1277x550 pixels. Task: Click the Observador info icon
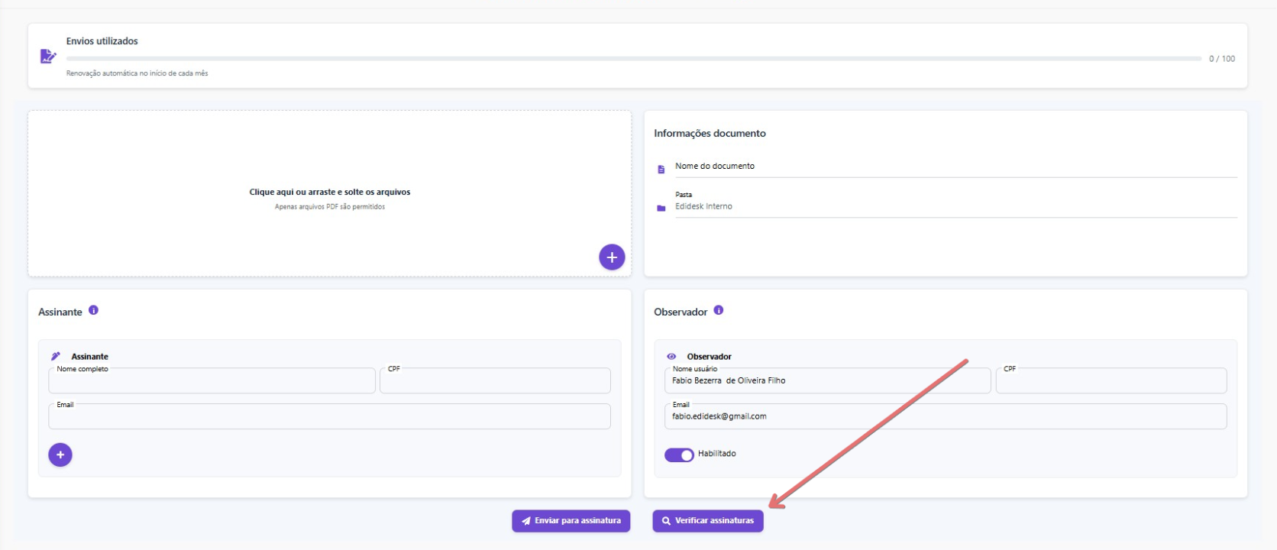coord(718,310)
